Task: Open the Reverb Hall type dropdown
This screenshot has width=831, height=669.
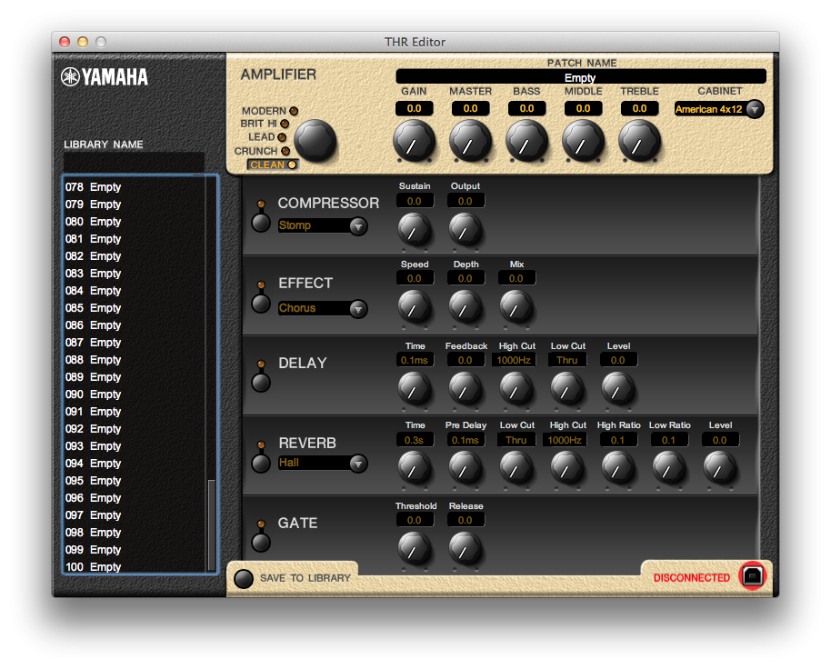Action: click(322, 463)
